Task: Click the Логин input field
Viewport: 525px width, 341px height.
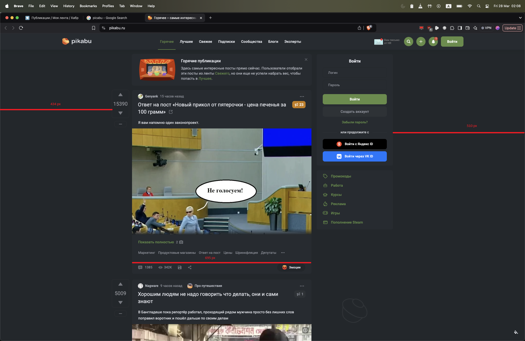Action: point(355,73)
